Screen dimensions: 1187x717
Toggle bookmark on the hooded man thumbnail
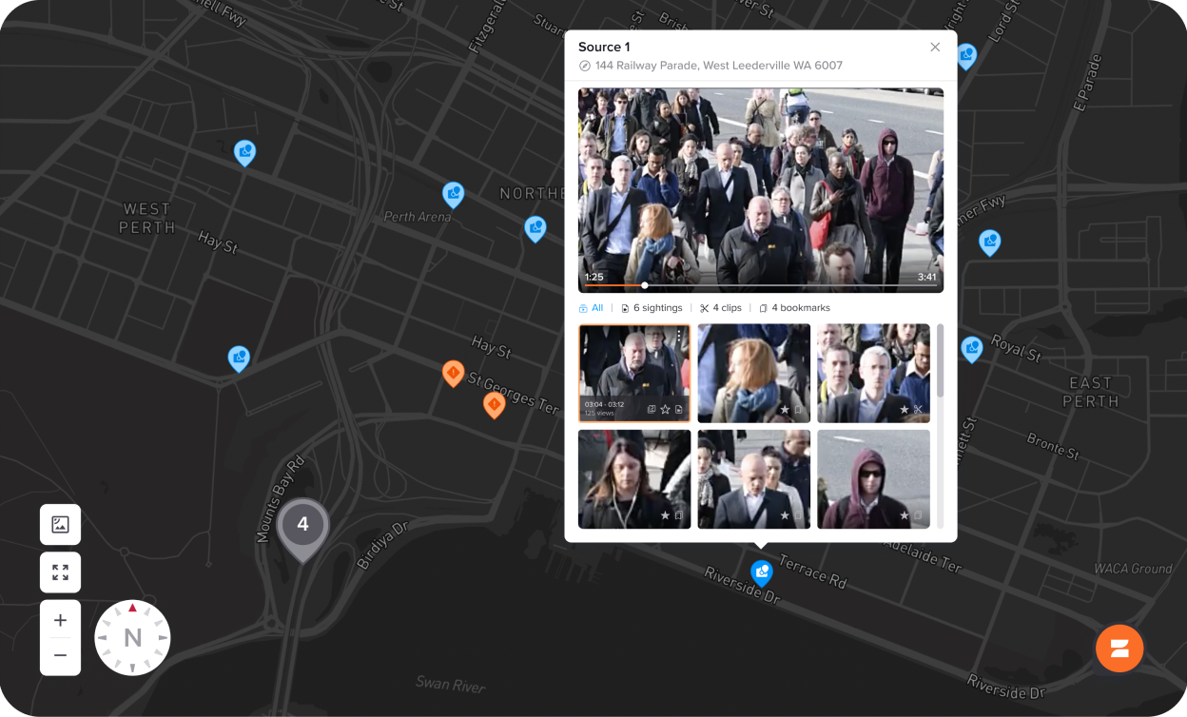pos(918,515)
